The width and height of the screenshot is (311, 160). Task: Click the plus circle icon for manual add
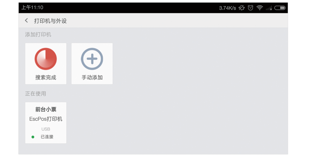click(x=92, y=59)
